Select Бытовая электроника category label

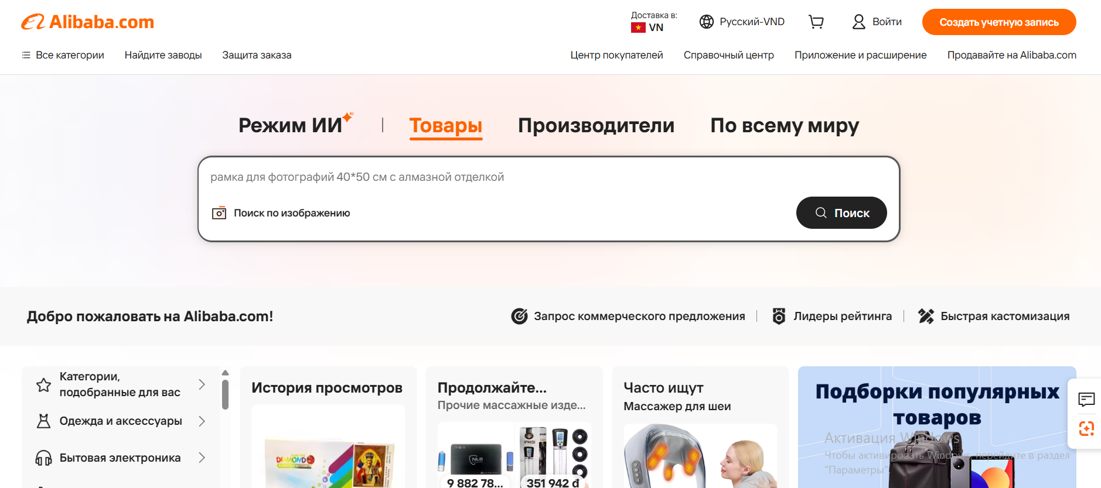[x=120, y=458]
